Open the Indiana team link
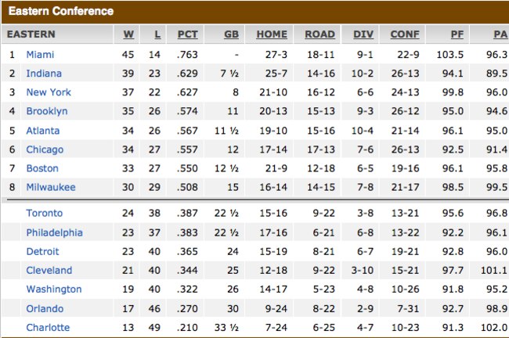 44,74
